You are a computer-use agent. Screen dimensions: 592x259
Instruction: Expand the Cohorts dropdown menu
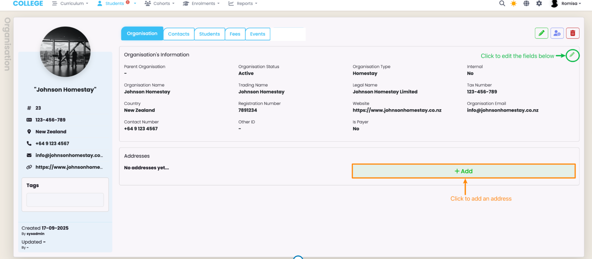click(159, 4)
